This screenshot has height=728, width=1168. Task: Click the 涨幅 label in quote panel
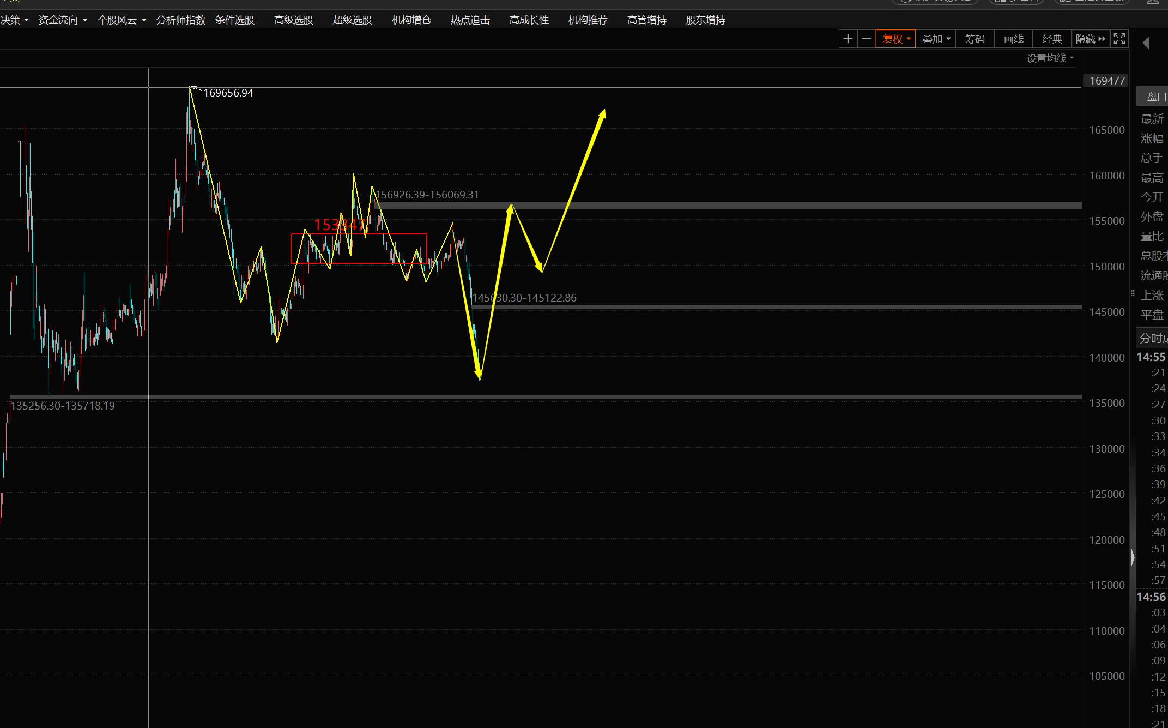tap(1152, 139)
